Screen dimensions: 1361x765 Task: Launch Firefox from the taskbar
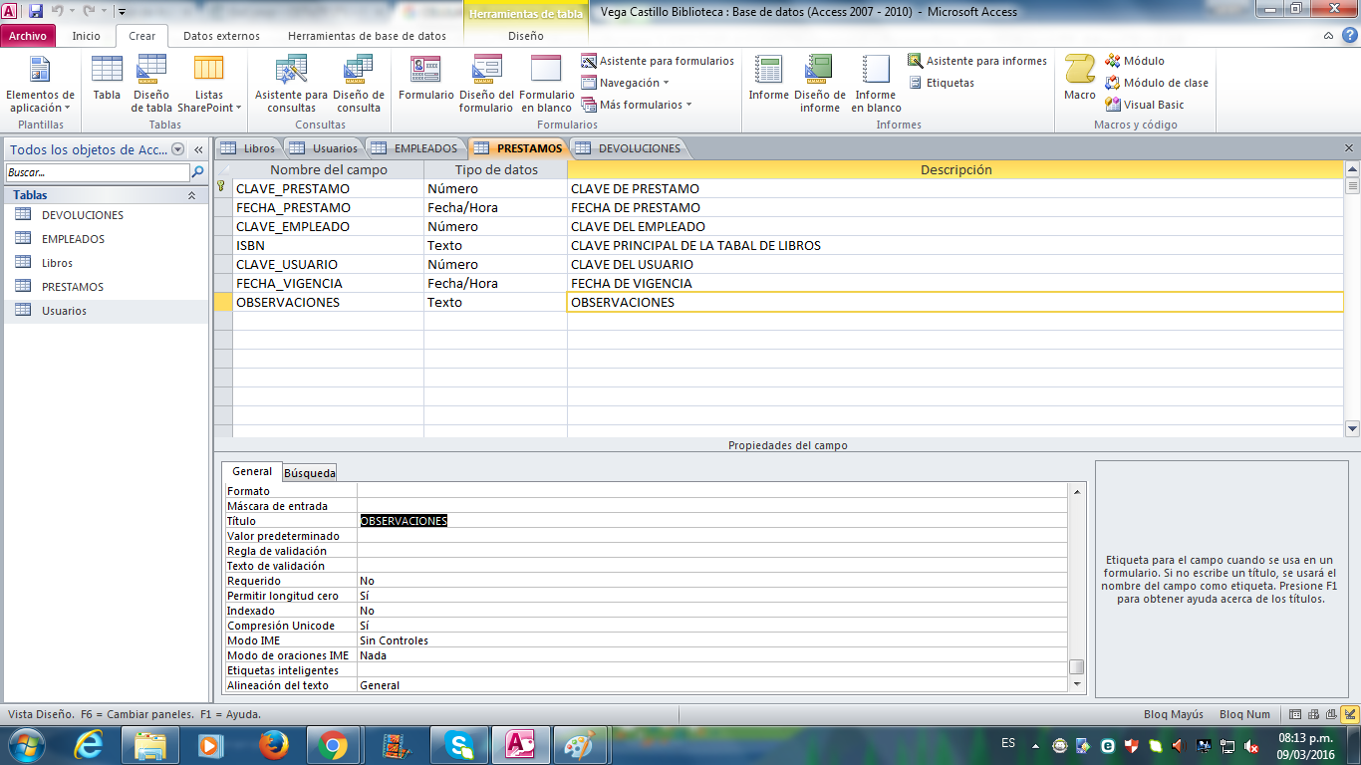click(x=272, y=744)
